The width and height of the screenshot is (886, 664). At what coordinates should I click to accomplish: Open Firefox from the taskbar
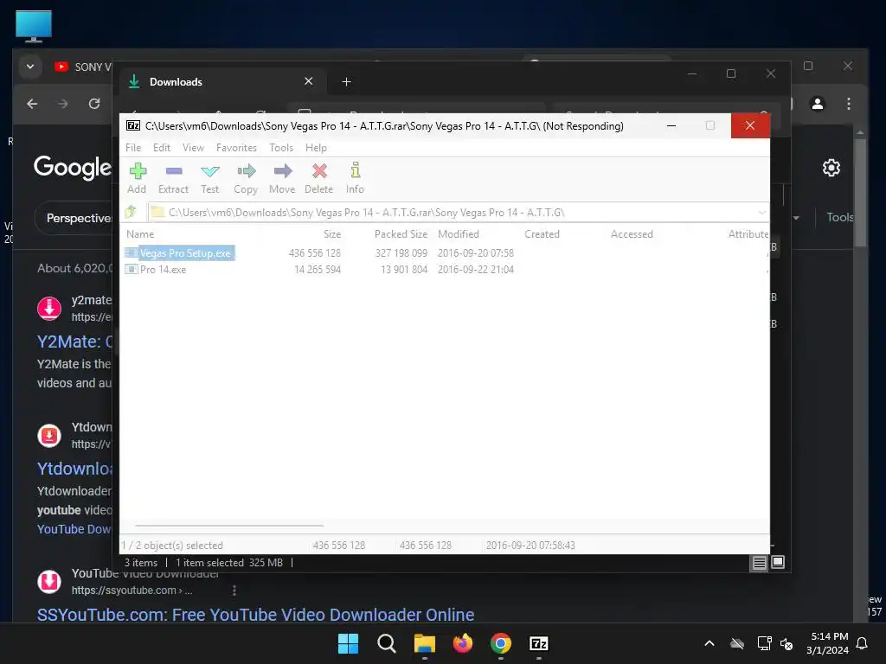[463, 643]
